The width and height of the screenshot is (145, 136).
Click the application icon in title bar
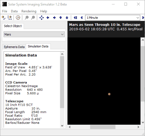pos(5,4)
